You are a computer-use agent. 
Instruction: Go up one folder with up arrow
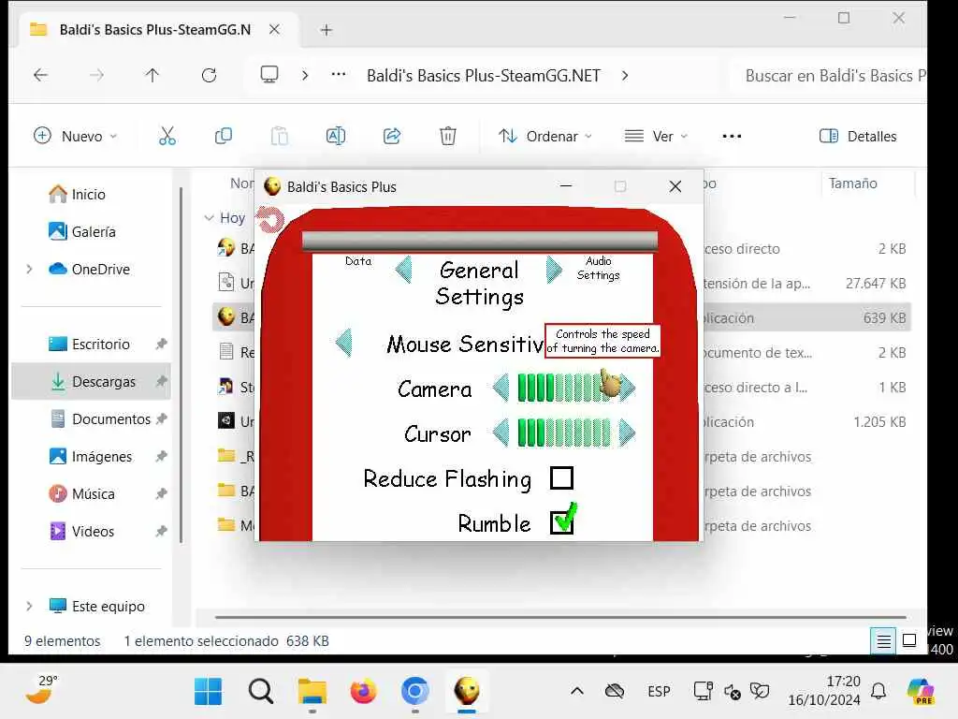click(152, 75)
